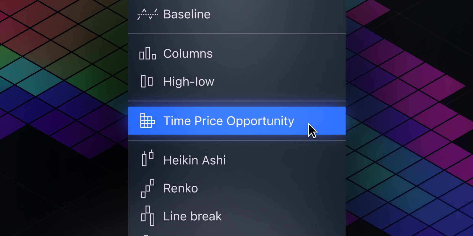473x236 pixels.
Task: Click the High-low chart icon
Action: click(147, 81)
